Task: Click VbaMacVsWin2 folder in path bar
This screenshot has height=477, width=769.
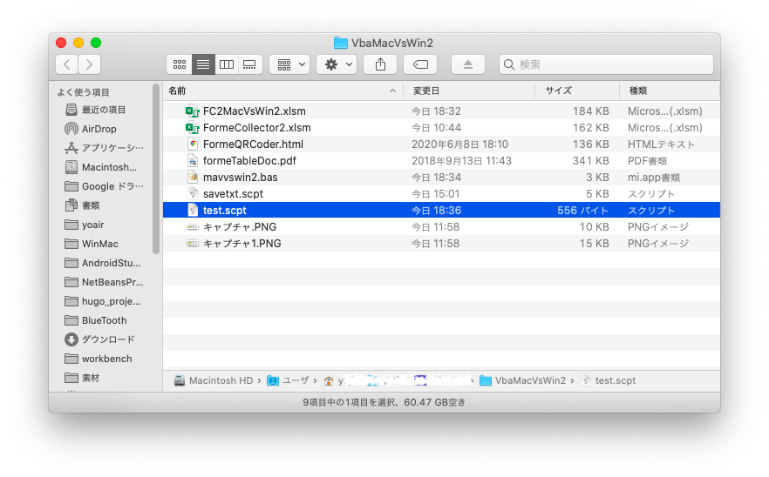Action: 529,380
